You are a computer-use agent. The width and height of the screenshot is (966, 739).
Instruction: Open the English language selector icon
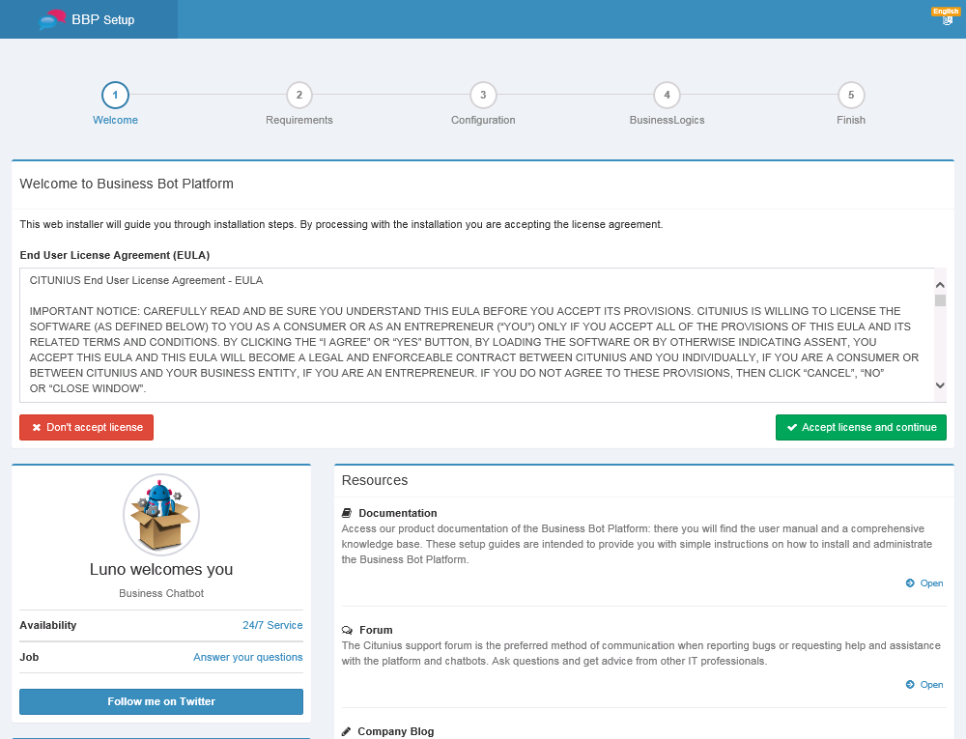click(947, 16)
